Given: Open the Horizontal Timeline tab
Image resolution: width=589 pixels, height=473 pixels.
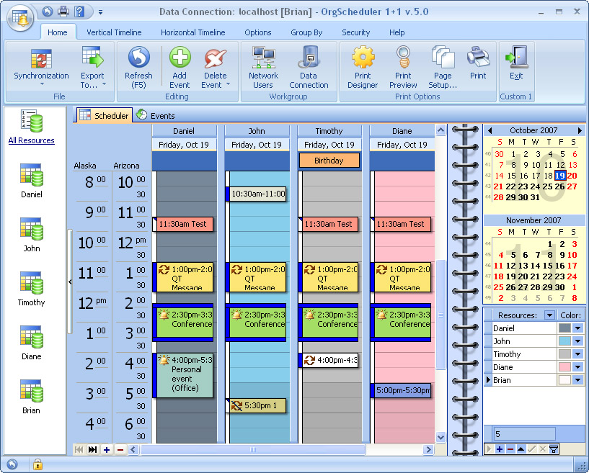Looking at the screenshot, I should pyautogui.click(x=193, y=32).
